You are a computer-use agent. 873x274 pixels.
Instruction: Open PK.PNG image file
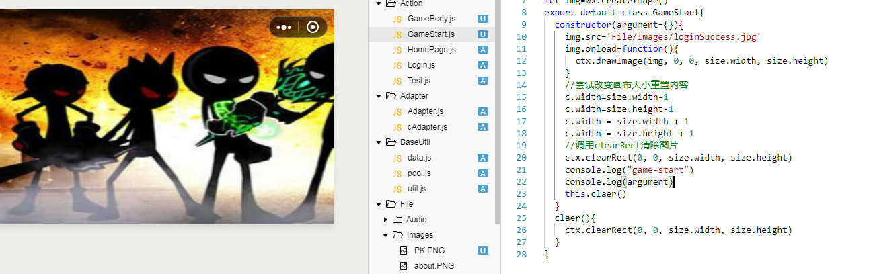[429, 250]
